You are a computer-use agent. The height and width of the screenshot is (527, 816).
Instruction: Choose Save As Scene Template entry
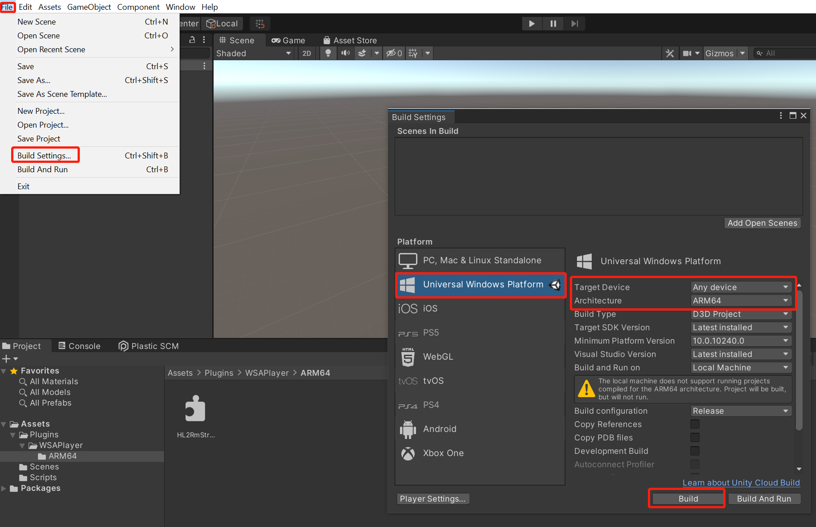[90, 94]
